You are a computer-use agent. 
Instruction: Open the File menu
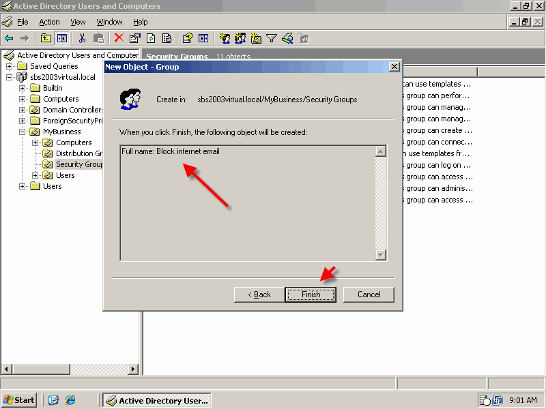tap(23, 22)
